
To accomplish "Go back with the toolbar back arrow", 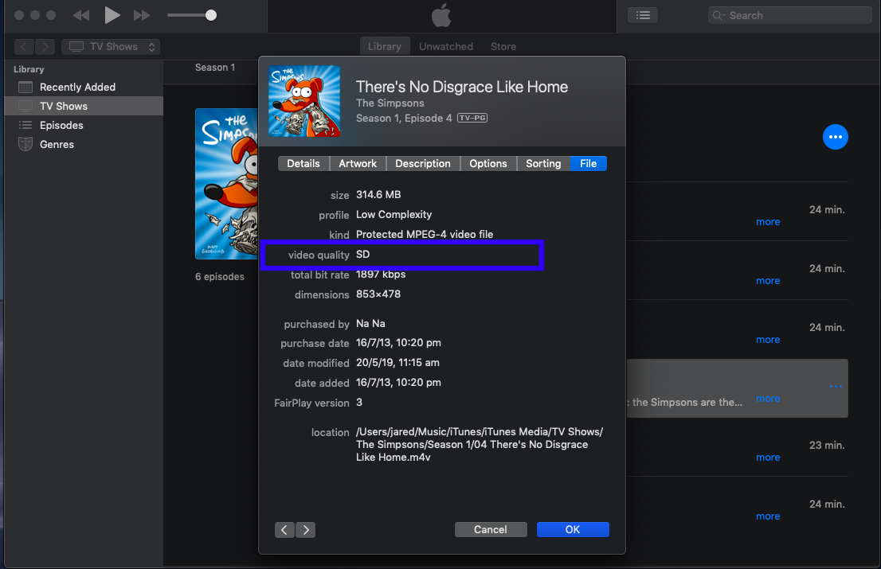I will (24, 47).
